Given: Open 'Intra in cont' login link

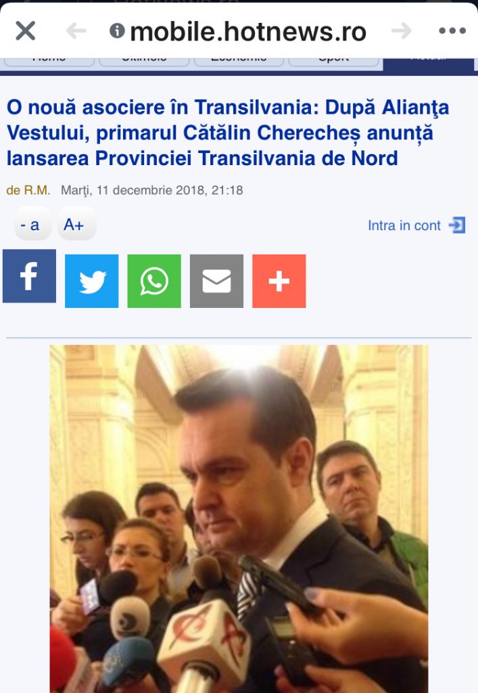Looking at the screenshot, I should click(x=404, y=225).
